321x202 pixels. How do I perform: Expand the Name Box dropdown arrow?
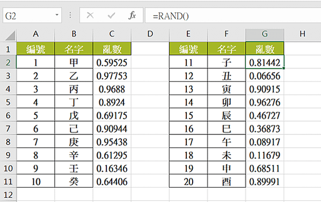57,15
